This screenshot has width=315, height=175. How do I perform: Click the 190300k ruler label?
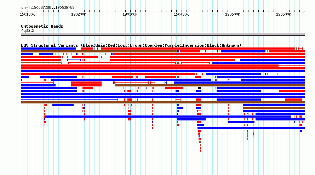(130, 14)
